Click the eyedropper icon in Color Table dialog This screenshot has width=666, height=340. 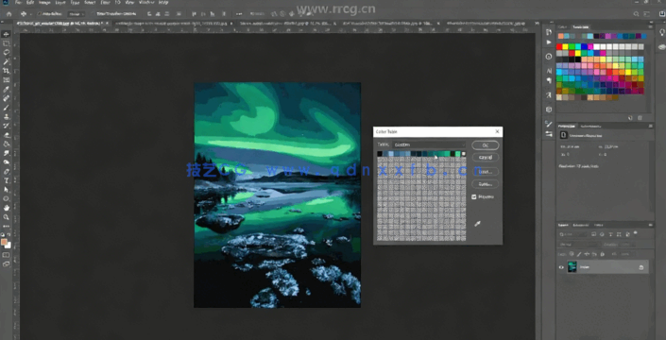[477, 223]
